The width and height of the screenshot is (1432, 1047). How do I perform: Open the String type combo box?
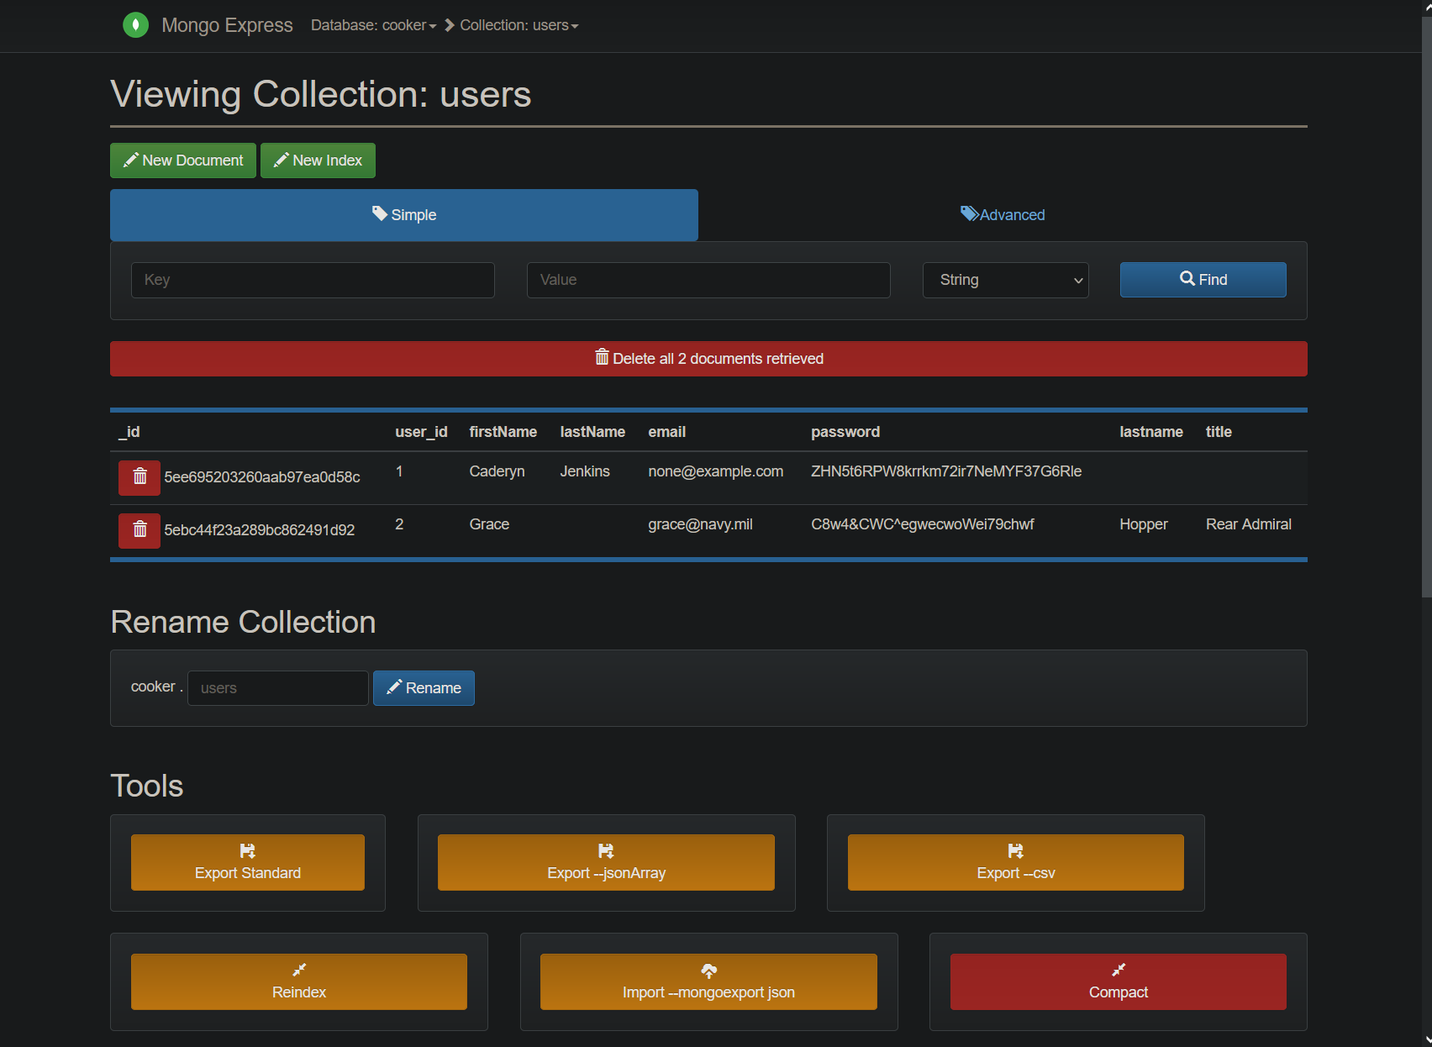pos(1005,280)
